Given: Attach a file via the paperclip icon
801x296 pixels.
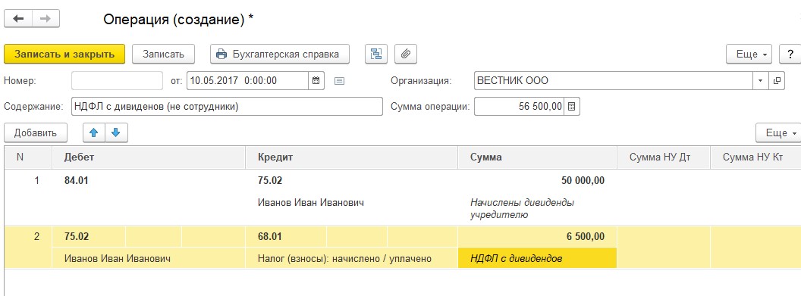Looking at the screenshot, I should coord(406,54).
